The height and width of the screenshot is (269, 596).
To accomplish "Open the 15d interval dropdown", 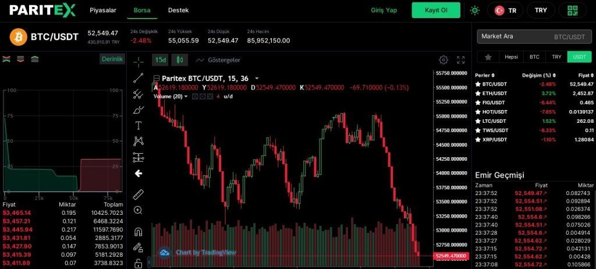I will pos(160,60).
